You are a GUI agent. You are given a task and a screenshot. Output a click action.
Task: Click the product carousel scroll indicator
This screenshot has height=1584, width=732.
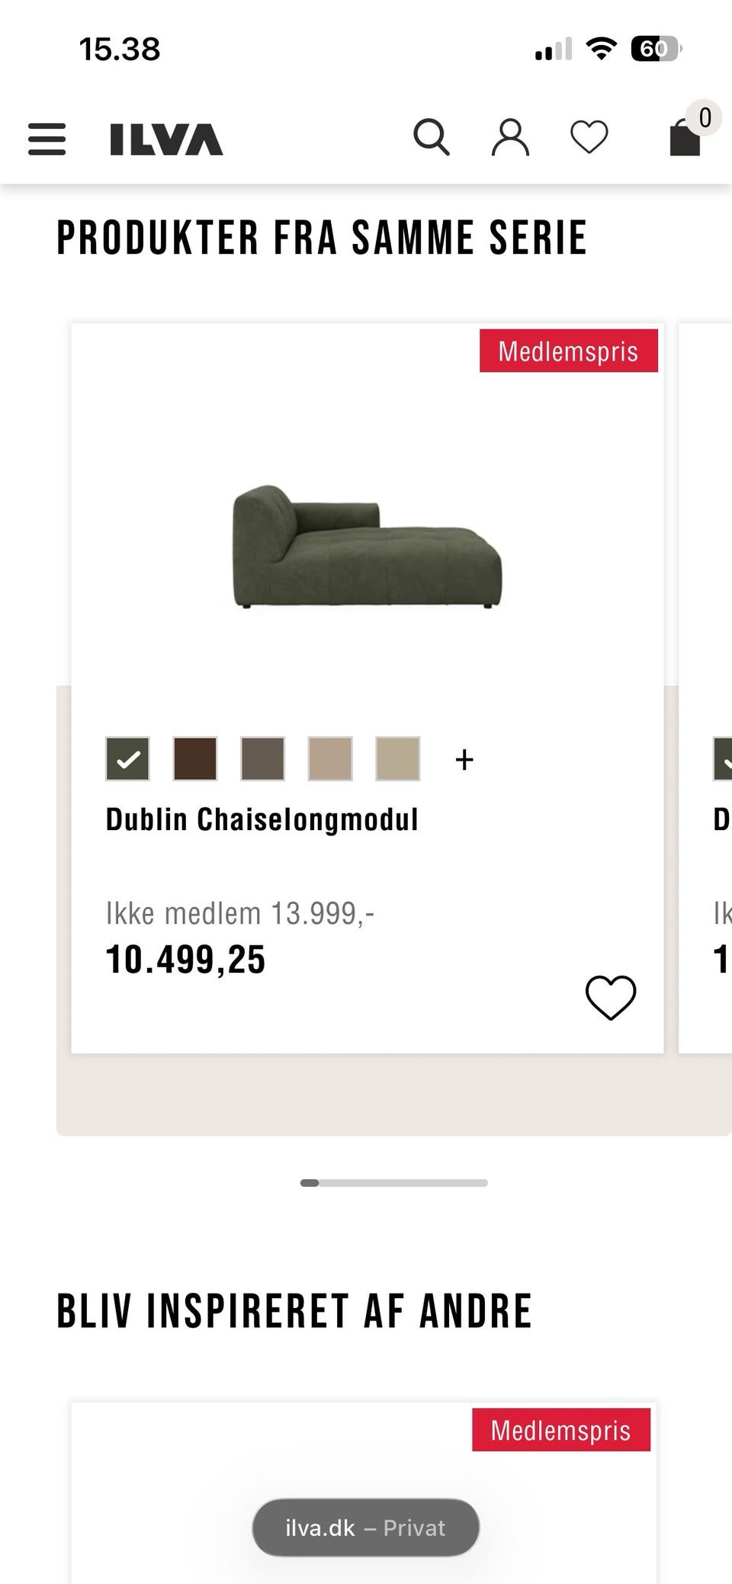point(393,1183)
